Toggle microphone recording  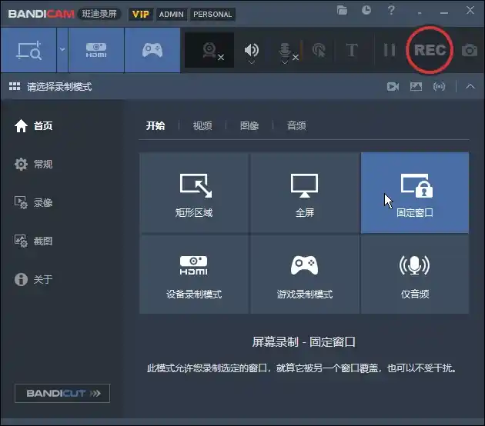tap(285, 49)
